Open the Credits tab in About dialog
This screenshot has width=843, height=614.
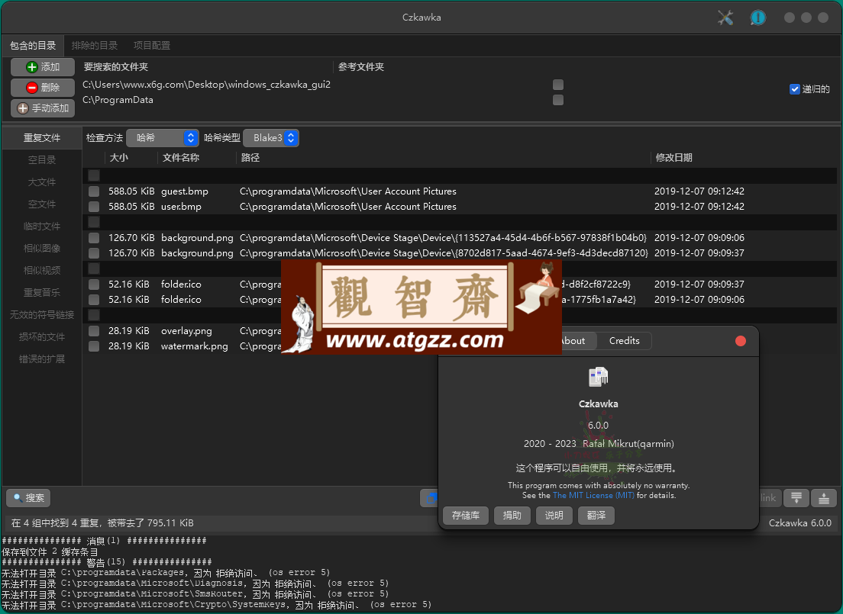624,341
